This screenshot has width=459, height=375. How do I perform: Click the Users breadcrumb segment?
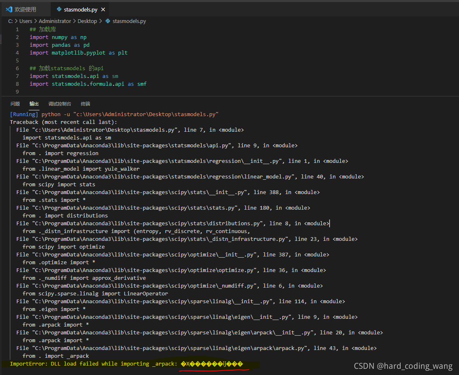pos(26,21)
